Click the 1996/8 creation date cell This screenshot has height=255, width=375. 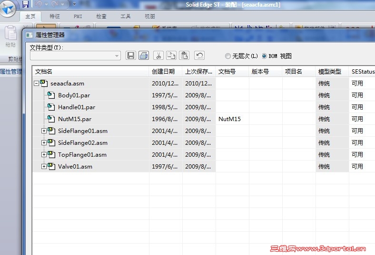(166, 119)
